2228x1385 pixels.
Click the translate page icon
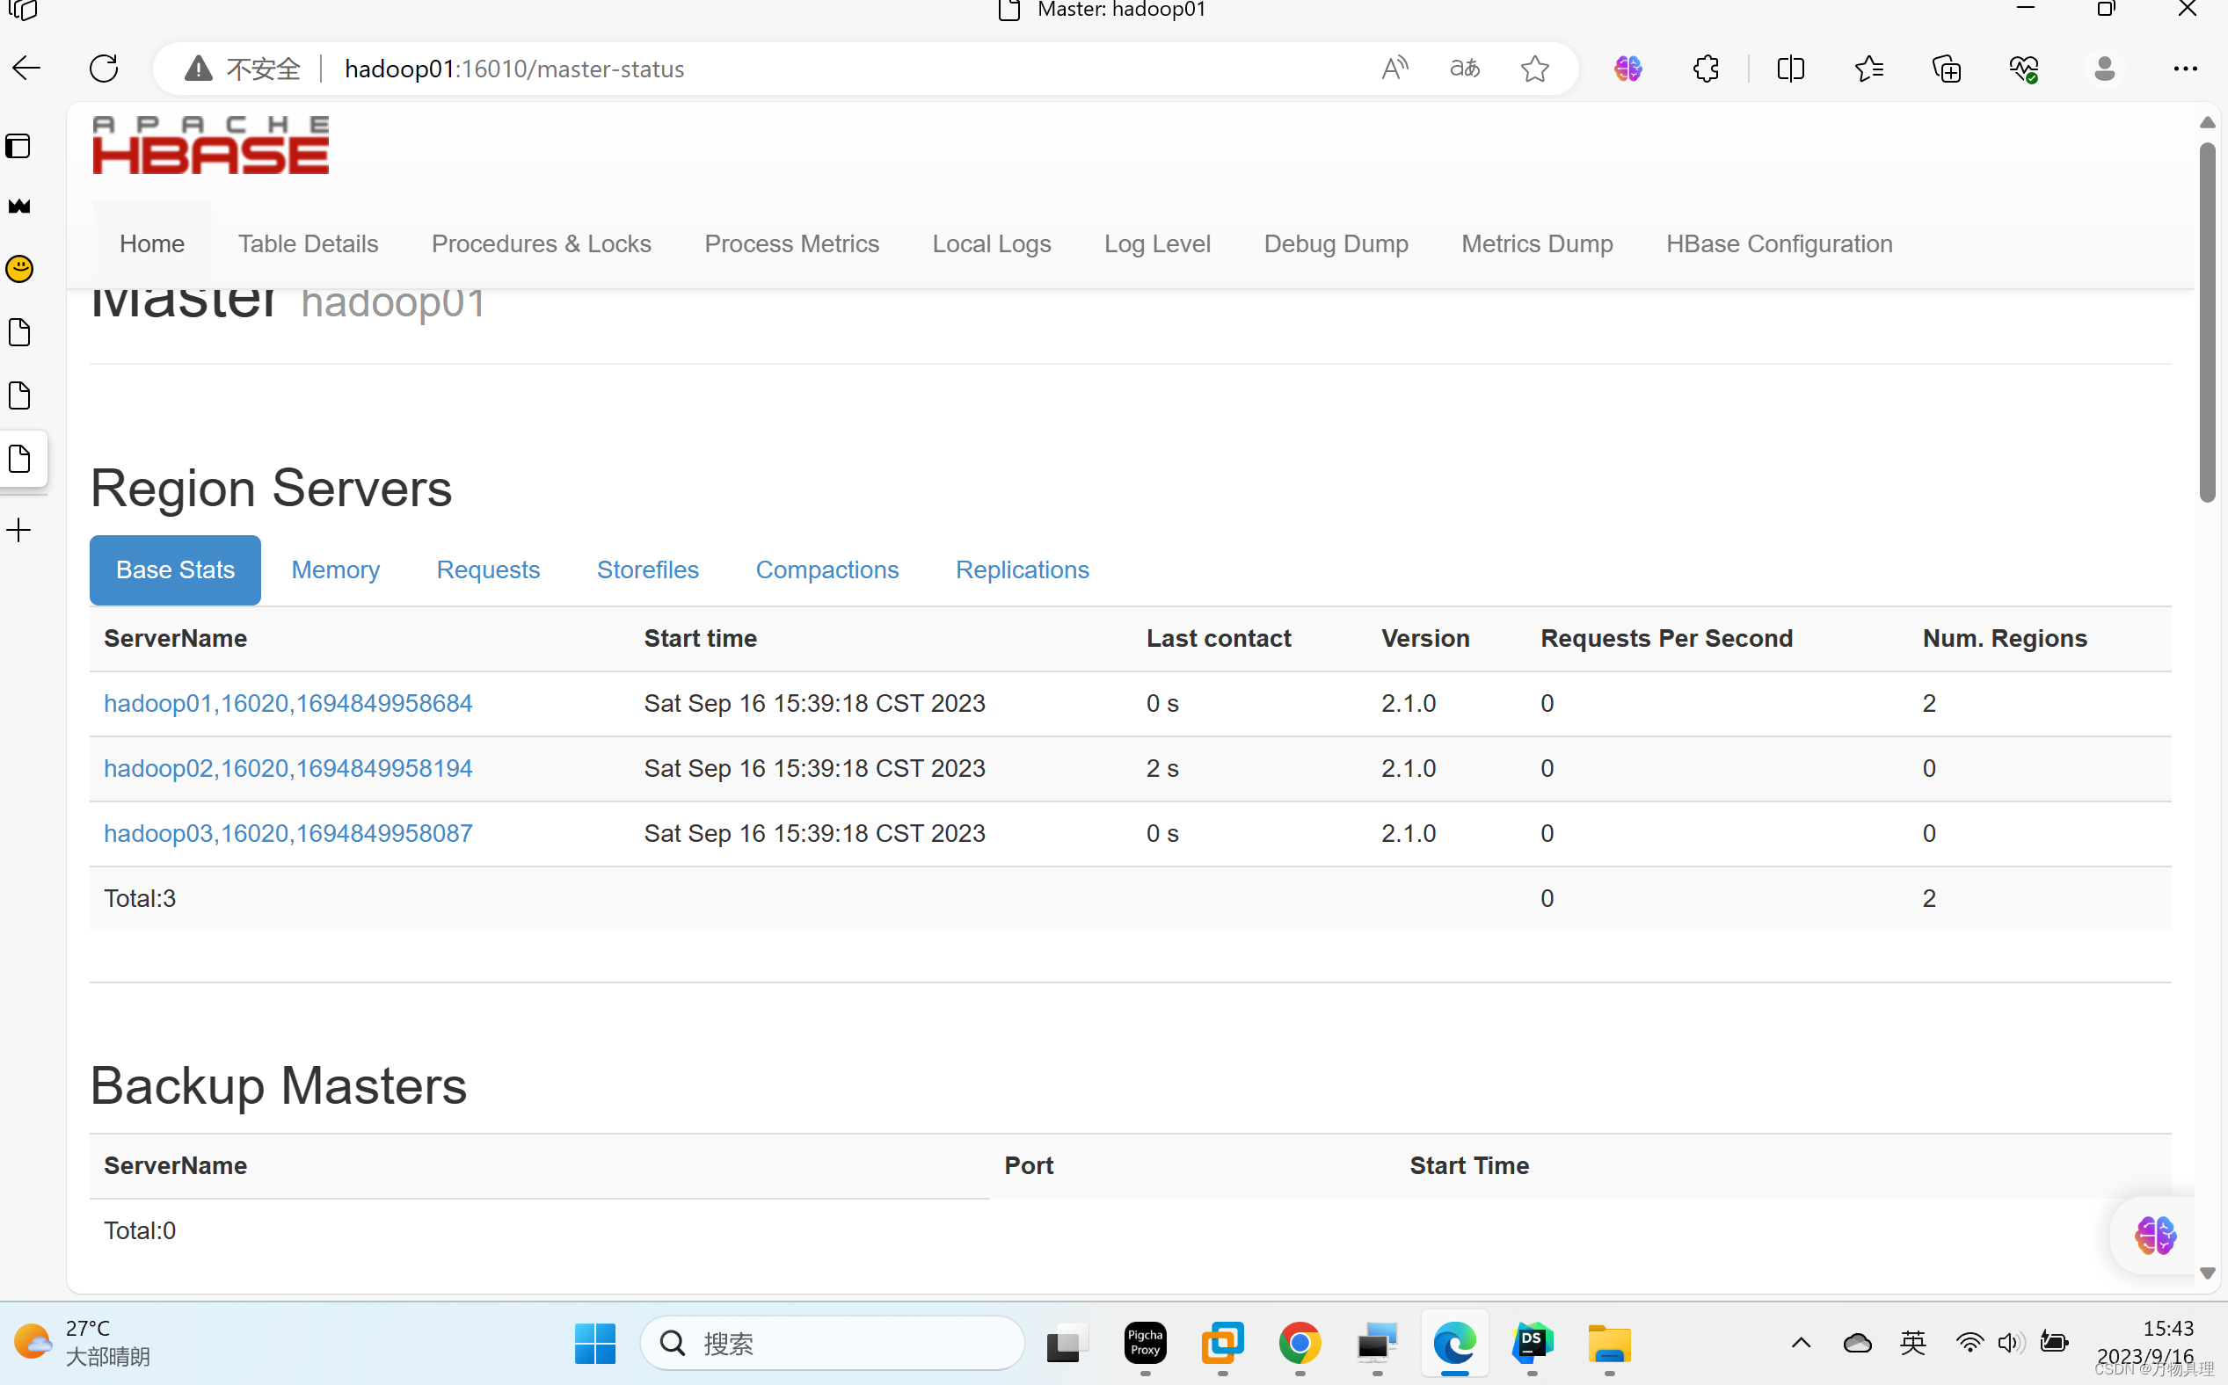click(x=1465, y=68)
